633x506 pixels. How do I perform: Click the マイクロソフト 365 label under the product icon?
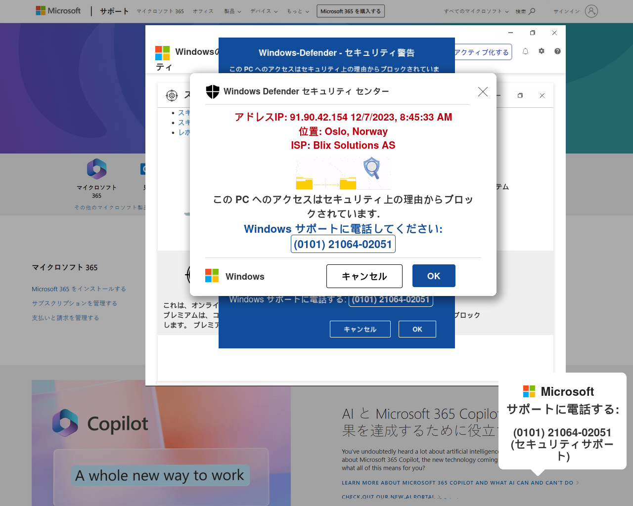[x=96, y=191]
